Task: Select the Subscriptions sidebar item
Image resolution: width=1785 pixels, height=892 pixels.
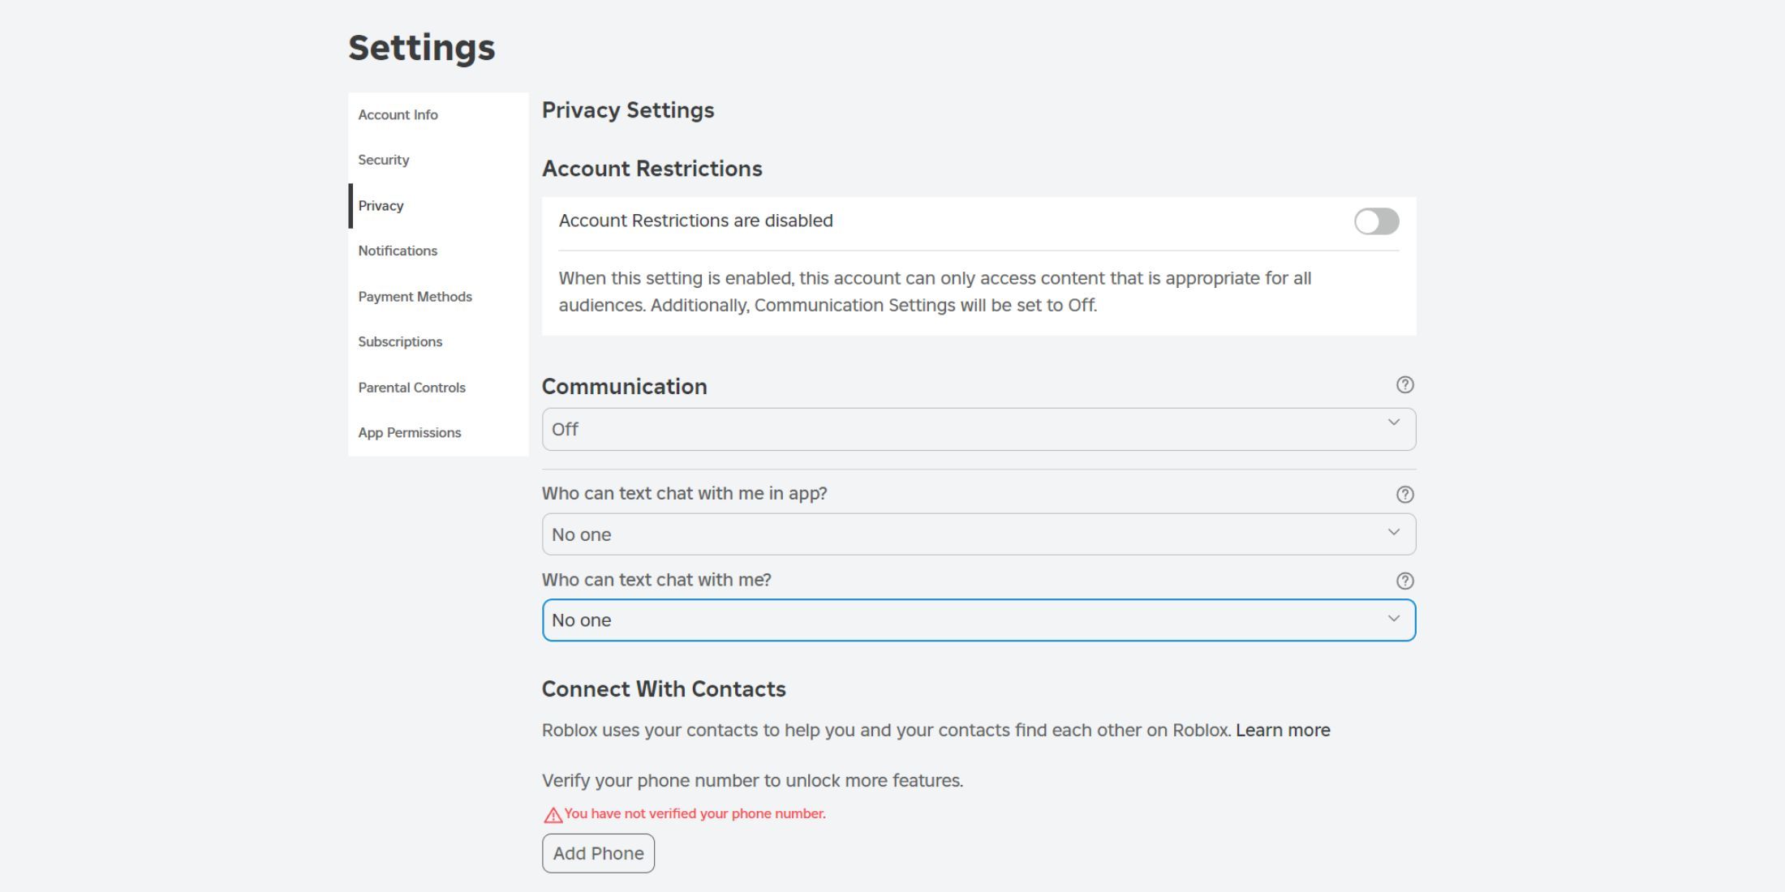Action: pos(401,341)
